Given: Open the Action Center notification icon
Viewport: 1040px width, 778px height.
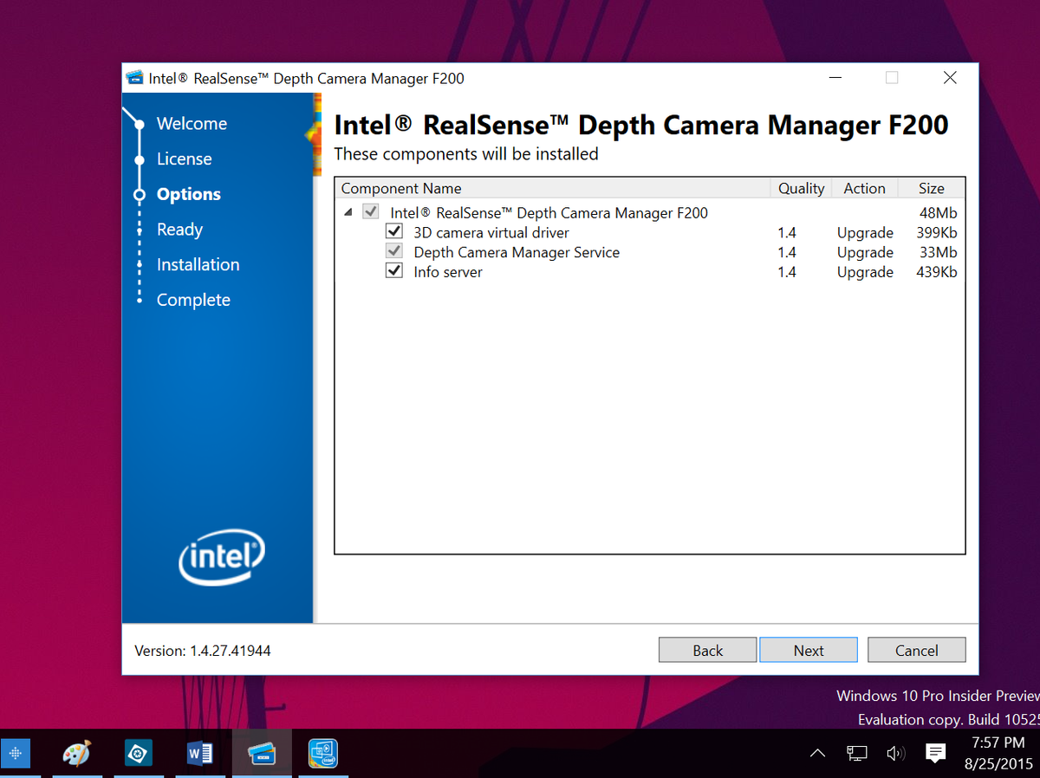Looking at the screenshot, I should point(935,753).
